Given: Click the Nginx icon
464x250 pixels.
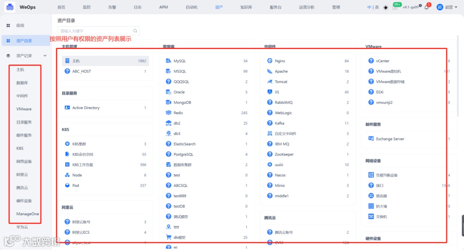Looking at the screenshot, I should 269,61.
